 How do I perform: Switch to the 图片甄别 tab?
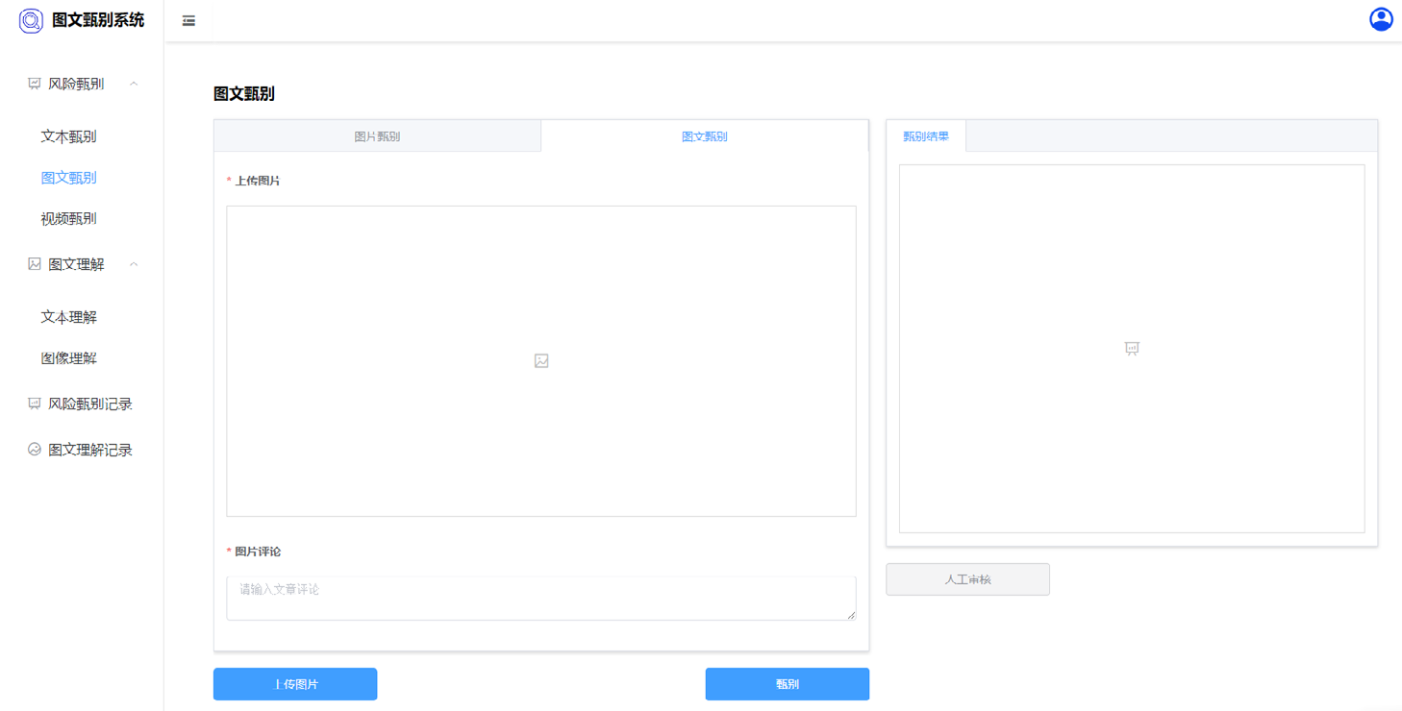[x=377, y=136]
